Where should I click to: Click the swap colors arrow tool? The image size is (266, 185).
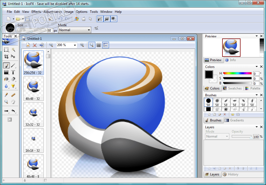6,111
